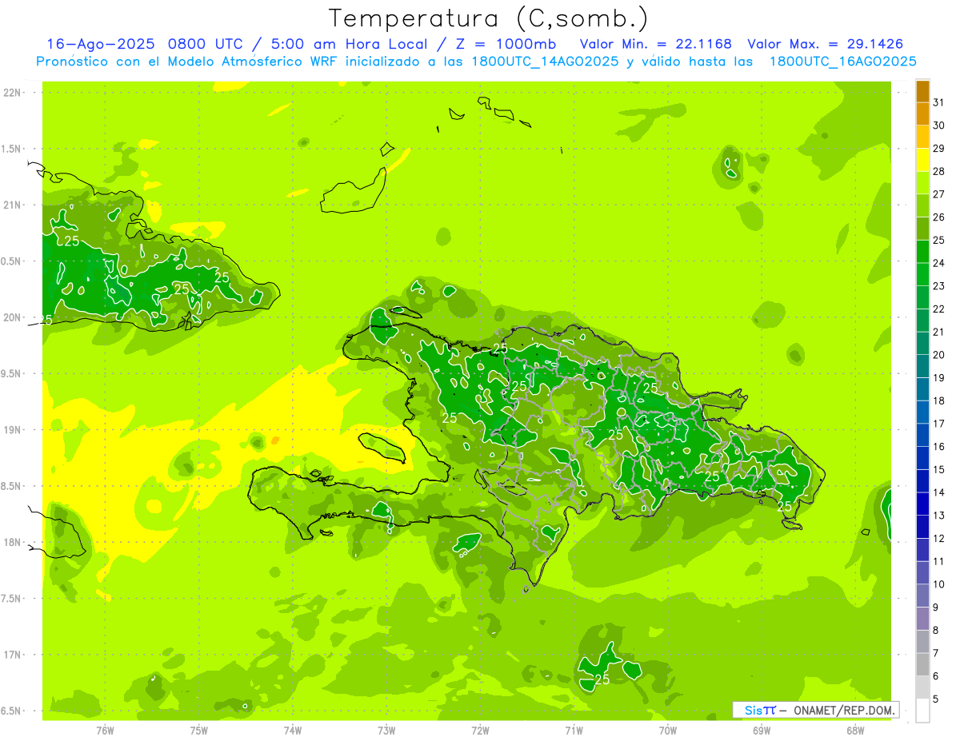The image size is (960, 741).
Task: Click the dark blue legend band between 12 and 13
Action: [922, 527]
